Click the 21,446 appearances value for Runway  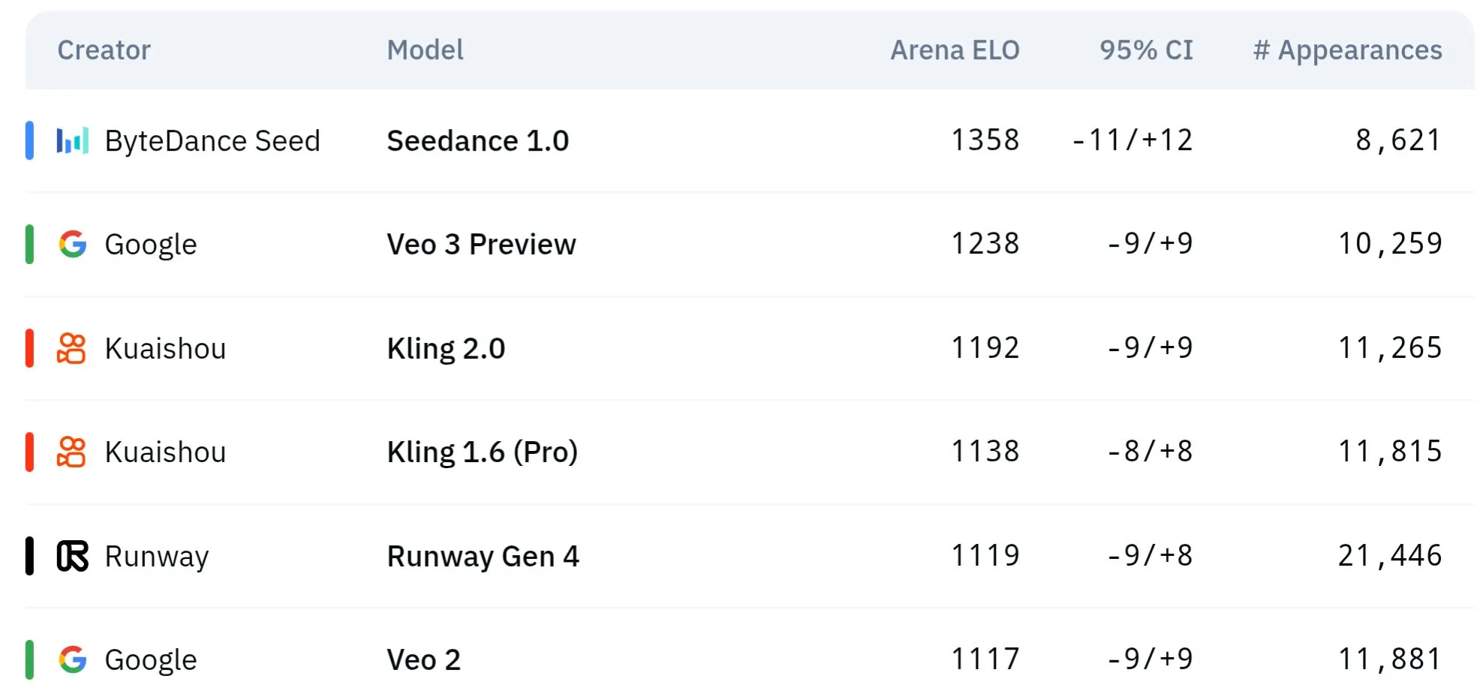pyautogui.click(x=1390, y=556)
